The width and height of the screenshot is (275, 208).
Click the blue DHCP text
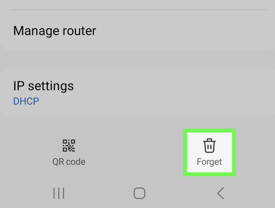(x=26, y=101)
